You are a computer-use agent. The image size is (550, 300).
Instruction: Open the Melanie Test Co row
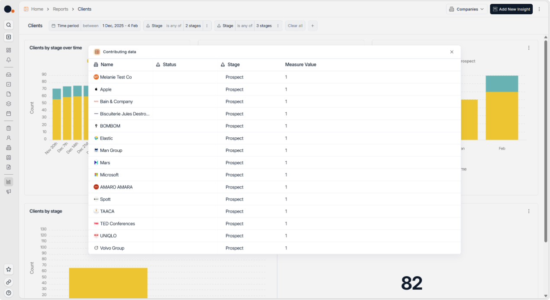coord(275,77)
